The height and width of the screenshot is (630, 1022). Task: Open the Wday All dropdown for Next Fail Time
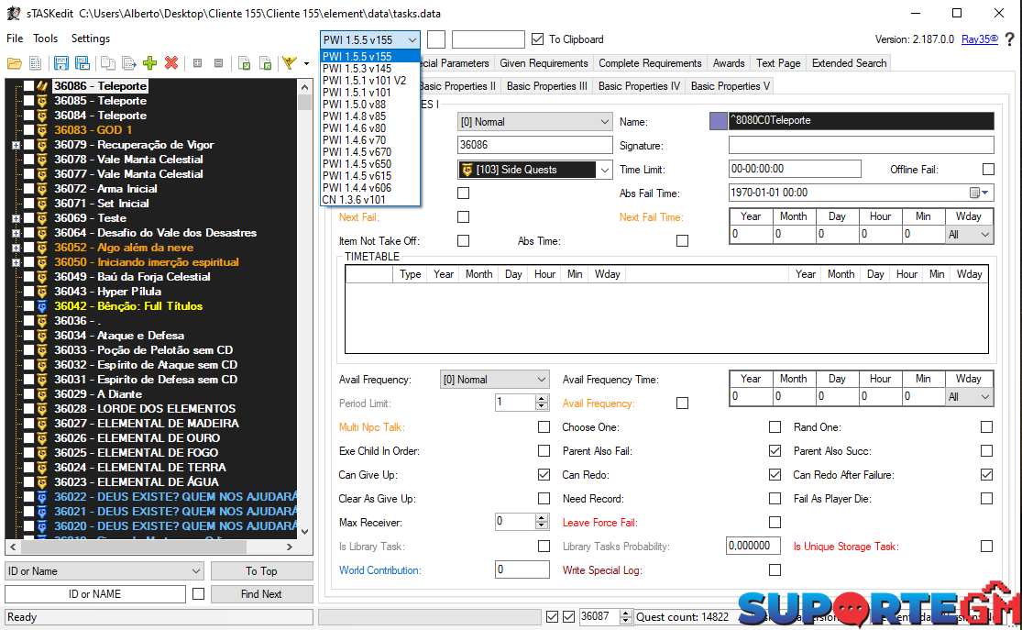point(969,235)
